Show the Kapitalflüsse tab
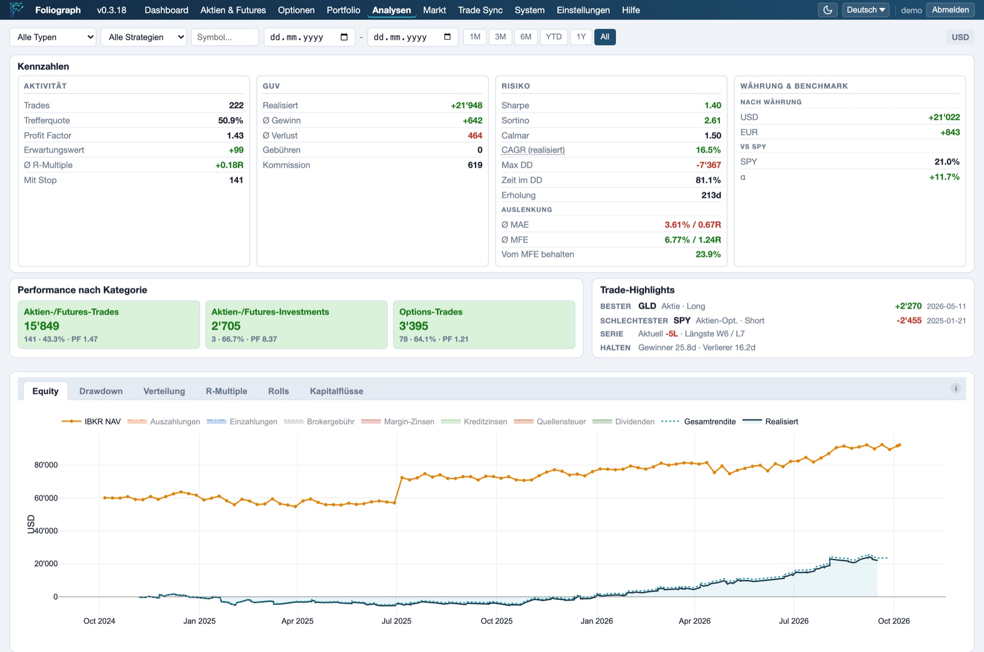 (337, 391)
